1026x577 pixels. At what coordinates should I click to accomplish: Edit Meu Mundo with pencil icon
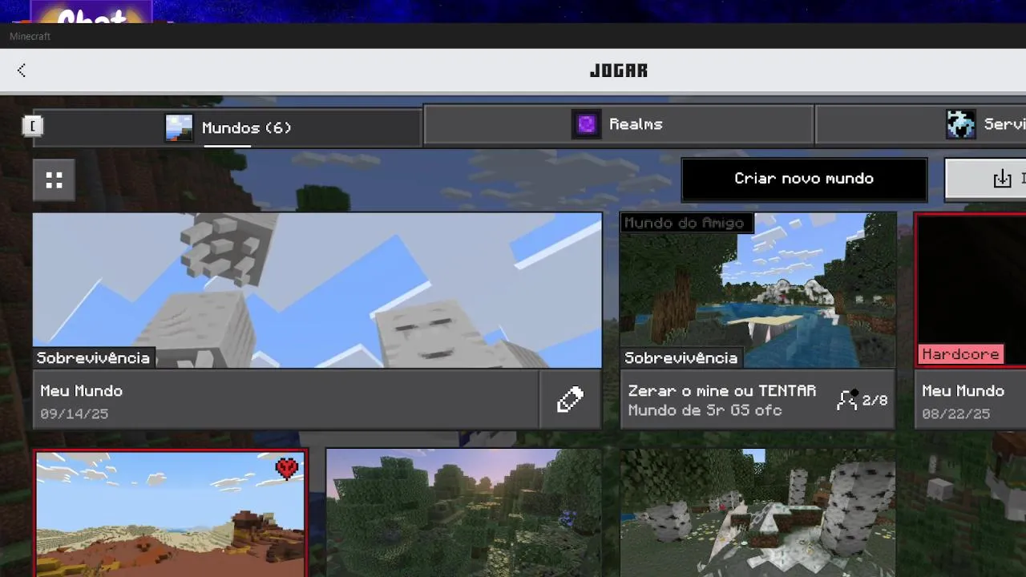click(x=570, y=399)
